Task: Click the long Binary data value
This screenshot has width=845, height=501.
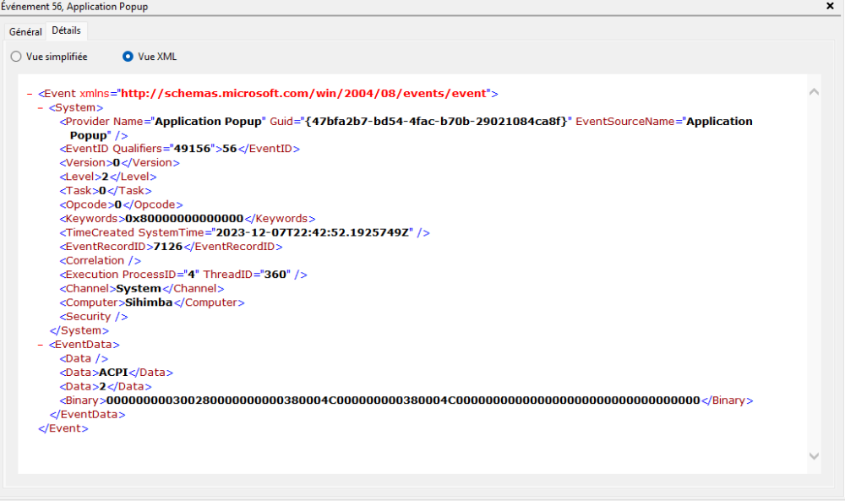Action: pyautogui.click(x=403, y=400)
